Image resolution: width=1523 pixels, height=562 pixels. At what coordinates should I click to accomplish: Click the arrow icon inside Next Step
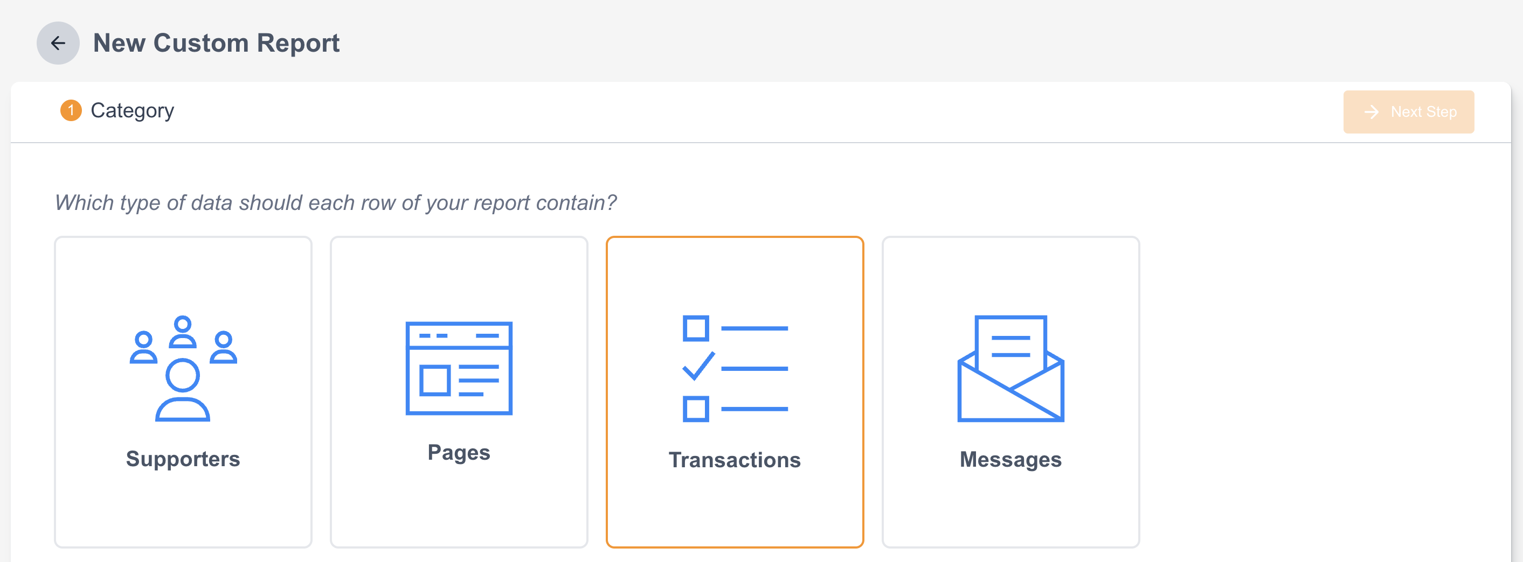1371,112
